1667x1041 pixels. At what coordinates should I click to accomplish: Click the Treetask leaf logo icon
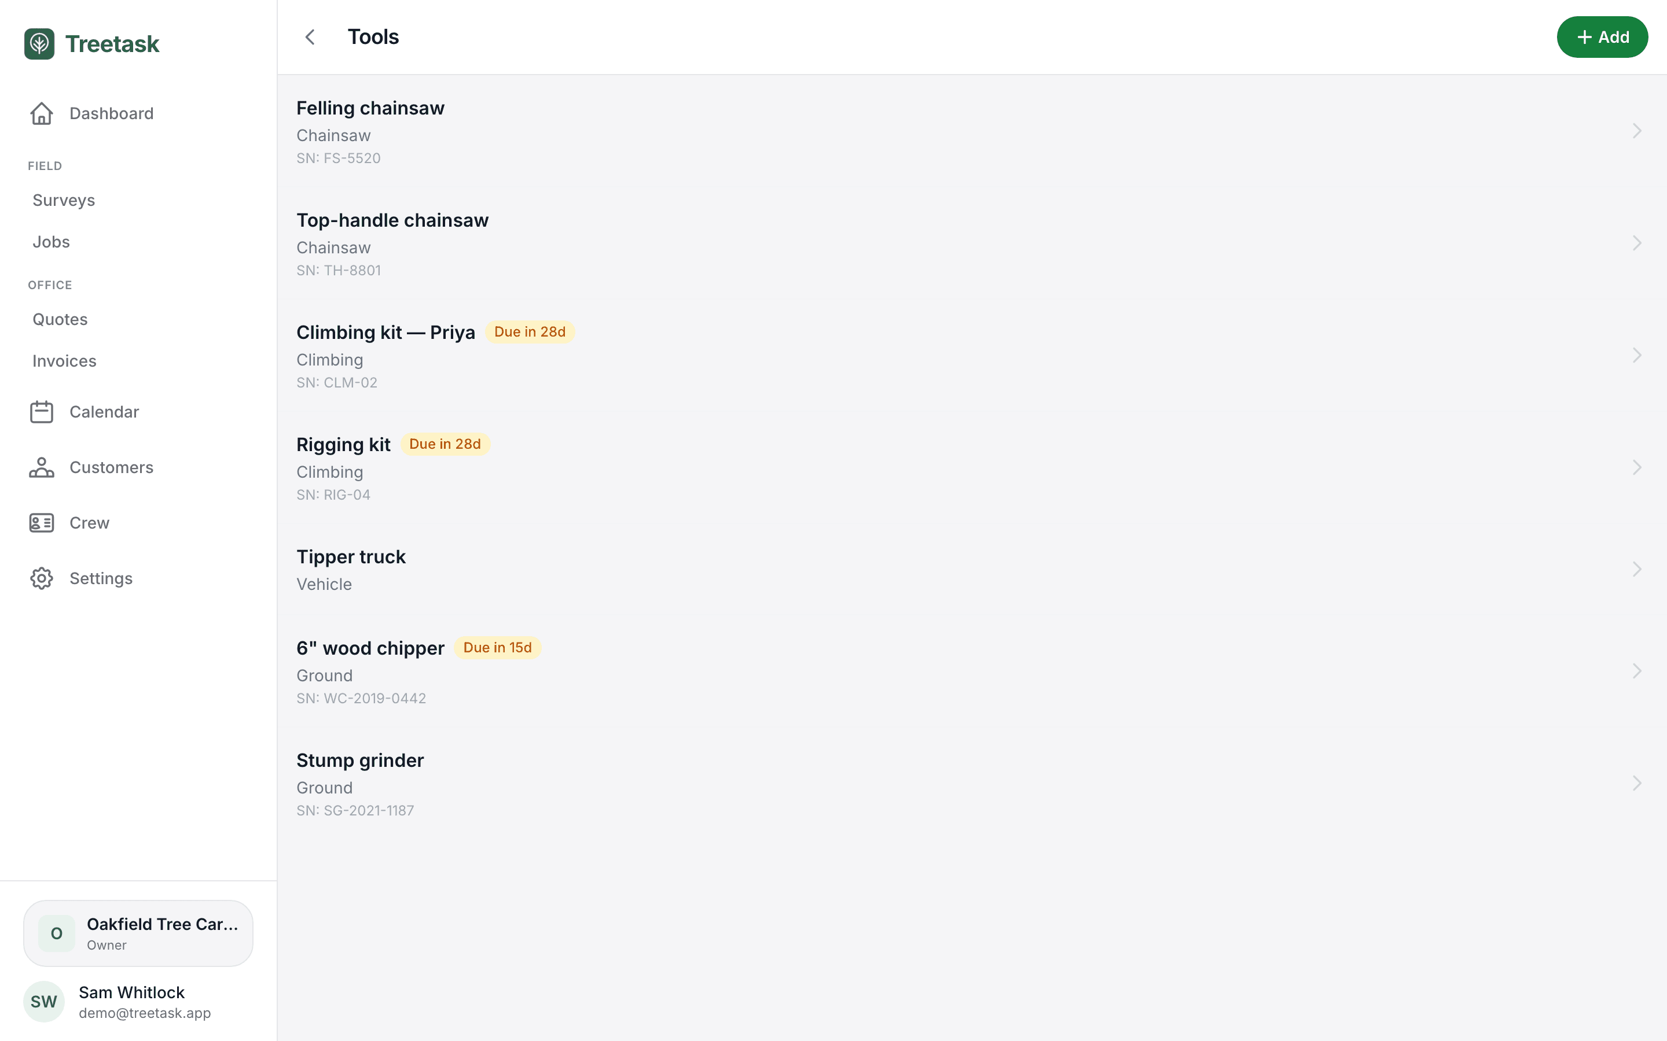point(39,44)
